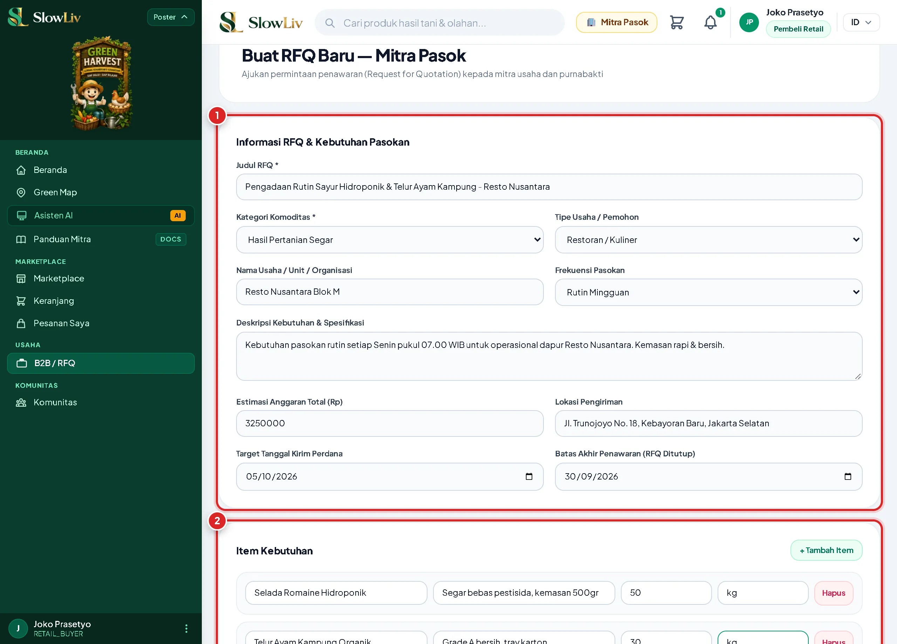Click the Tambah Item button
Screen dimensions: 897x644
tap(826, 550)
